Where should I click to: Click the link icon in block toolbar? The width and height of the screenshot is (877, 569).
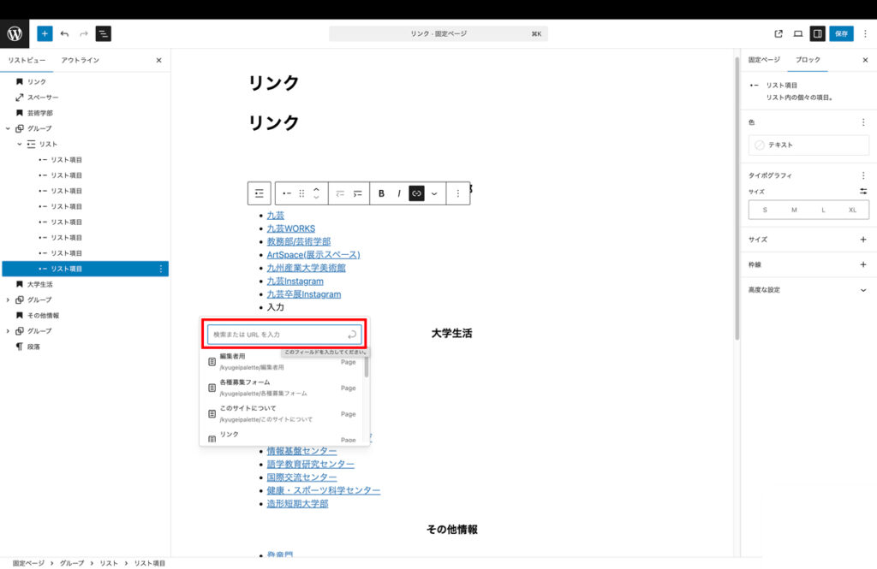coord(416,193)
